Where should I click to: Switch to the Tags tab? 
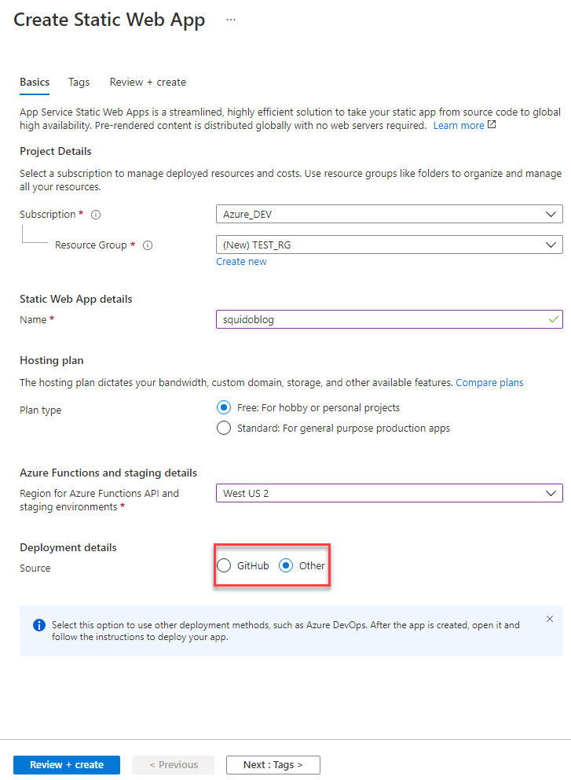[x=79, y=82]
